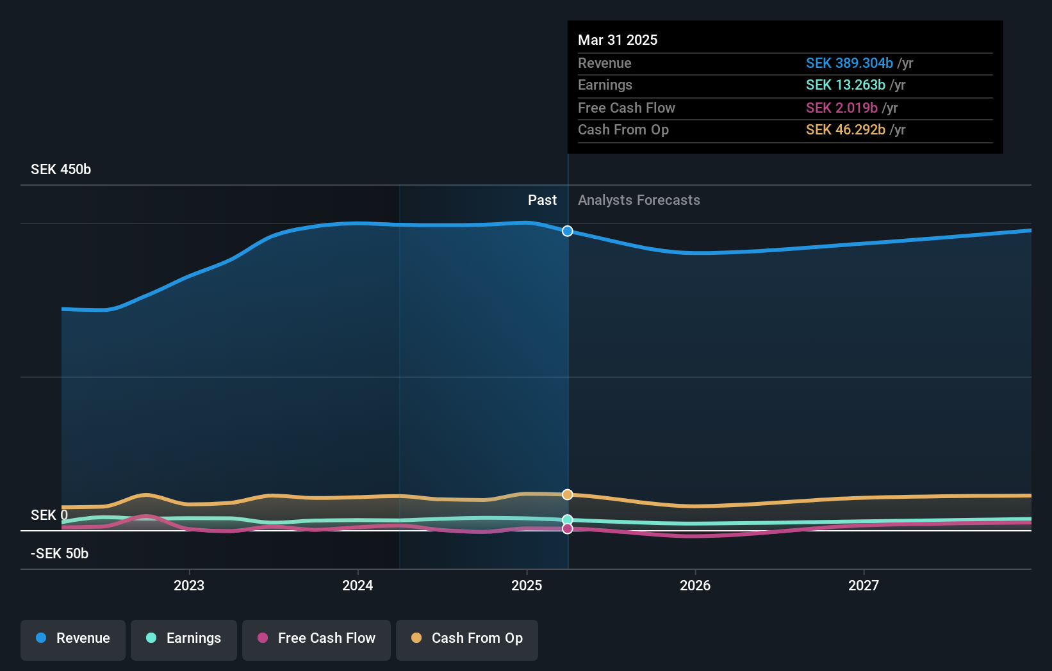Click the Mar 31 2025 tooltip header
1052x671 pixels.
618,40
